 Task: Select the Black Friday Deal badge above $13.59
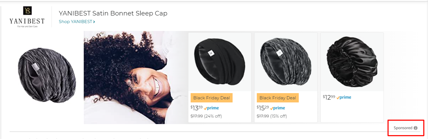[211, 98]
